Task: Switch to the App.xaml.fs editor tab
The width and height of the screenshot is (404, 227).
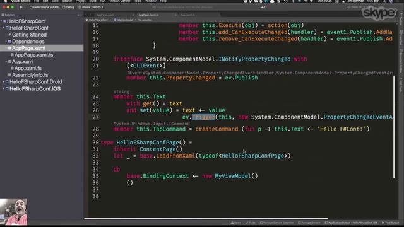Action: 187,15
